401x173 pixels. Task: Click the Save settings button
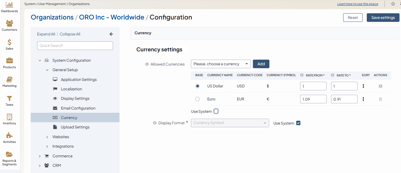383,18
